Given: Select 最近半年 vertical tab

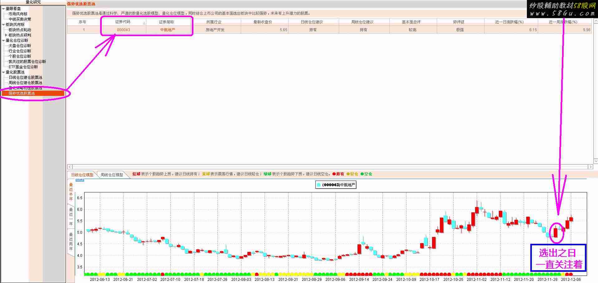Looking at the screenshot, I should (x=71, y=192).
